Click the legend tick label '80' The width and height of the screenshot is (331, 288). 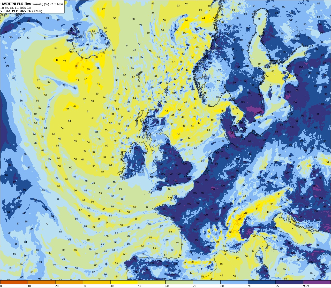(x=222, y=286)
